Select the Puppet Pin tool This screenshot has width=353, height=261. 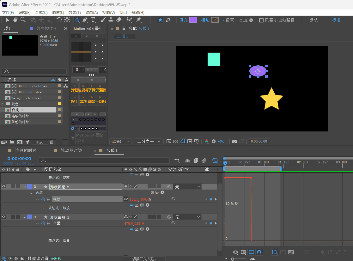point(138,20)
